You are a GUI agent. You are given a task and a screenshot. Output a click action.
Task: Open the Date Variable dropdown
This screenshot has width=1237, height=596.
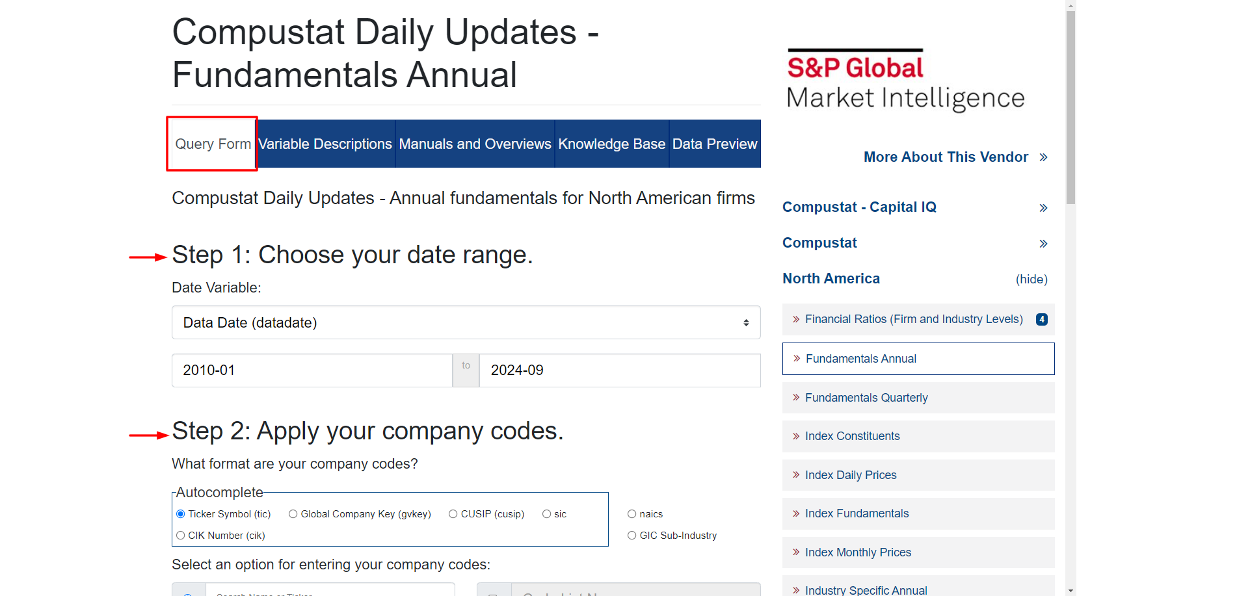coord(466,322)
